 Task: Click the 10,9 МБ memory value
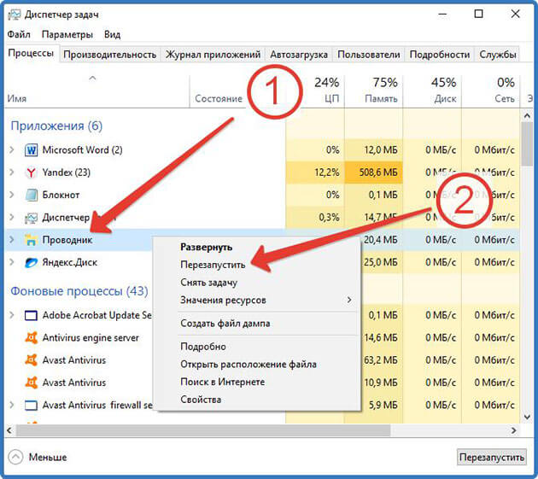(381, 383)
